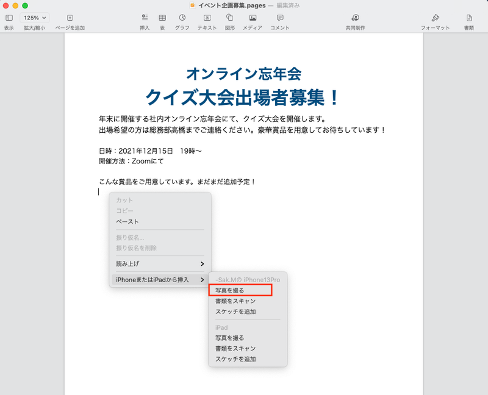Click the Add Page (ページを追加) icon

[70, 18]
